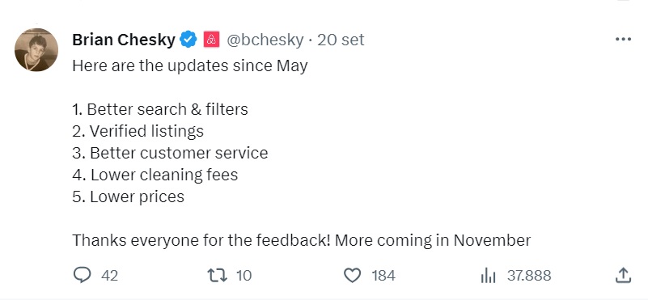Click the view count 37.888
This screenshot has height=300, width=648.
tap(529, 276)
